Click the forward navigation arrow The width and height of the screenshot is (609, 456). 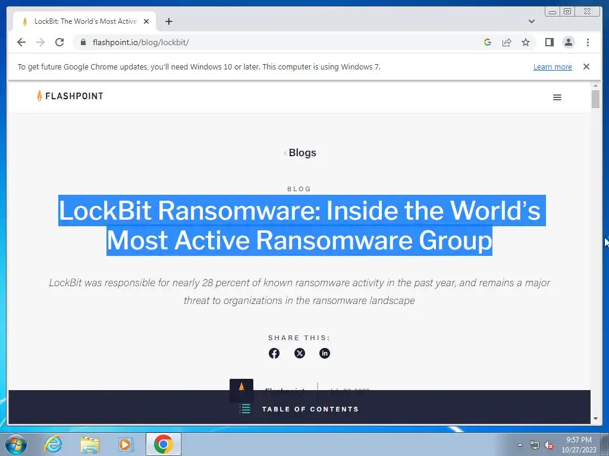[x=40, y=42]
